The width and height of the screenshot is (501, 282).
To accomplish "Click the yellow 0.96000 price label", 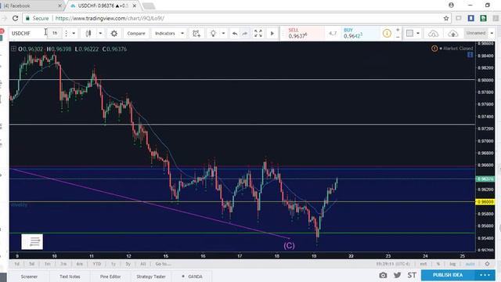I will (485, 202).
